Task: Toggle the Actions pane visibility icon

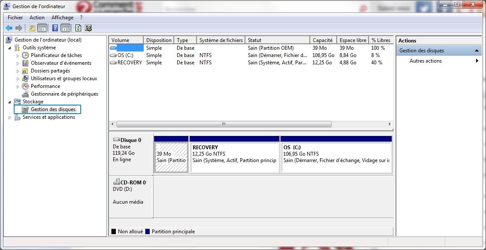Action: tap(65, 27)
